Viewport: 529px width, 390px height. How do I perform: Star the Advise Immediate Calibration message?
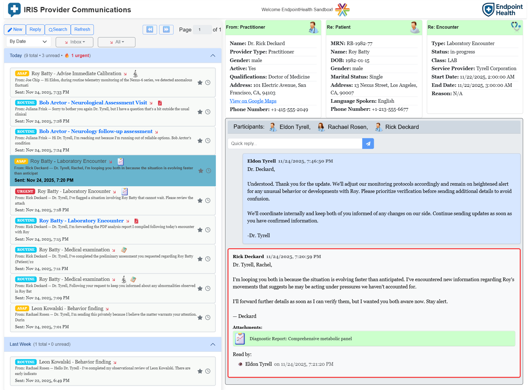pos(200,83)
